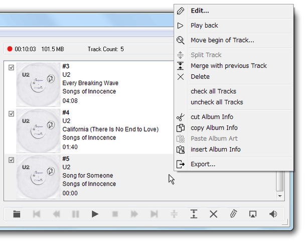Image resolution: width=305 pixels, height=243 pixels.
Task: Choose Move begin of Track... option
Action: point(222,40)
